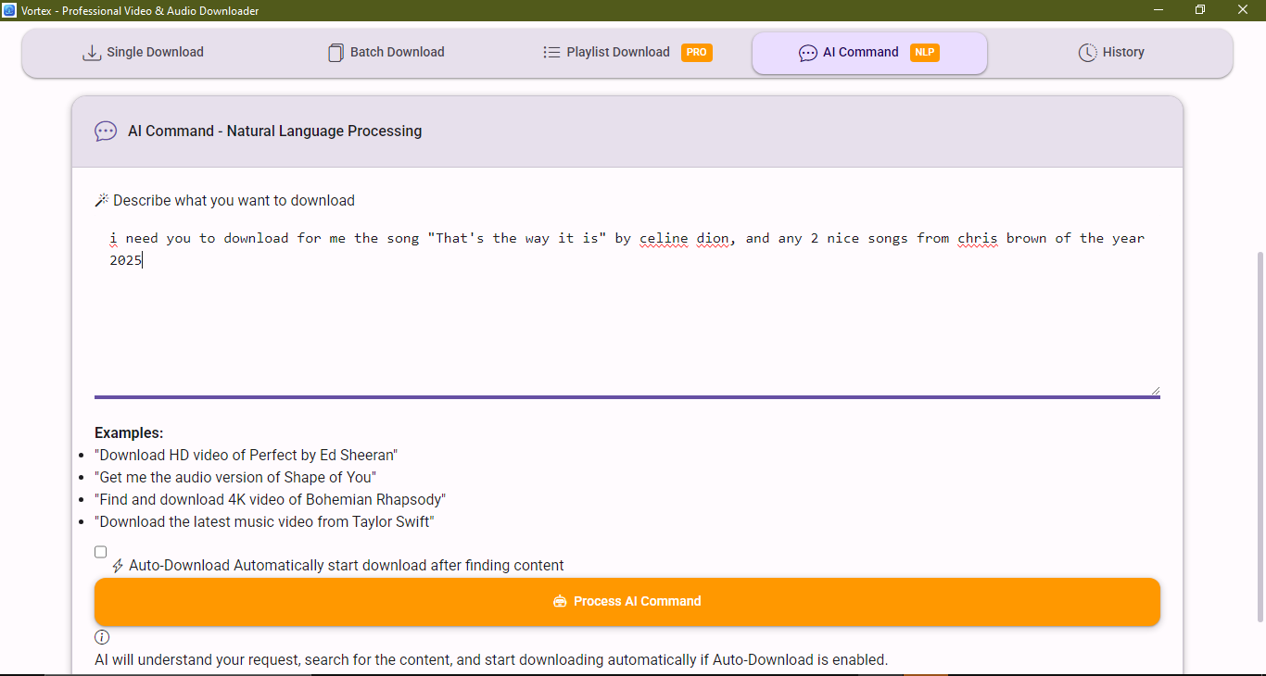Click the Batch Download pages icon
This screenshot has width=1266, height=676.
(x=335, y=53)
